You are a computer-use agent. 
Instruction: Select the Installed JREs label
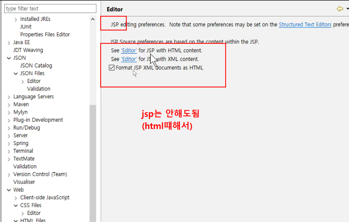coord(35,19)
